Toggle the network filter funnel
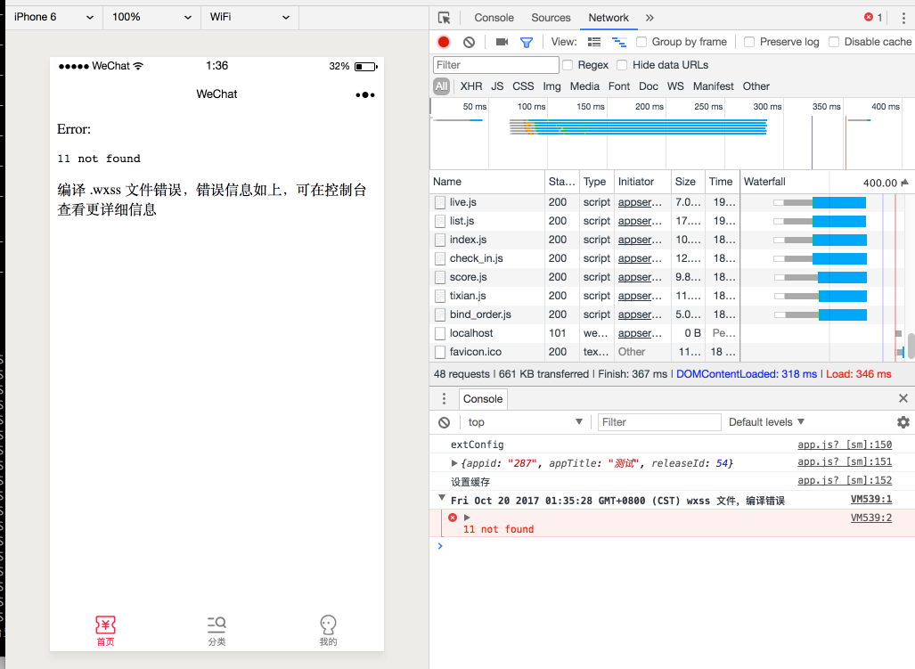 (527, 42)
